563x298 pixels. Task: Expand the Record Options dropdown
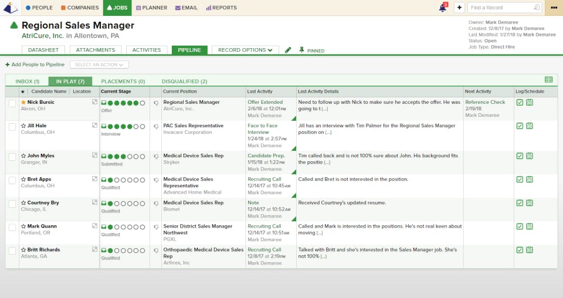click(245, 50)
